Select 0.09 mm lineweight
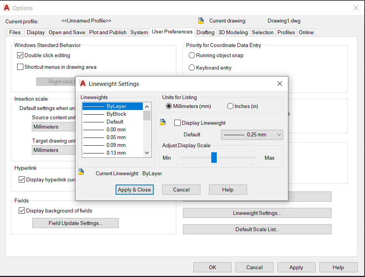365x277 pixels. [113, 145]
